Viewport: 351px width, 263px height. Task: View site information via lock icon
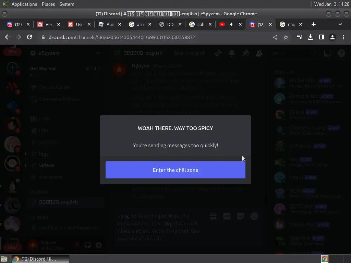(43, 37)
